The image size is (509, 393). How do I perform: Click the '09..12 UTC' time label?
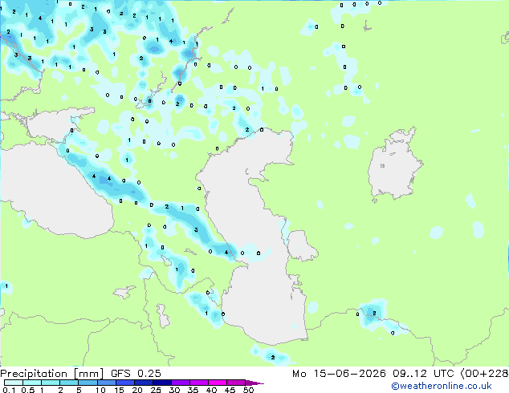423,374
